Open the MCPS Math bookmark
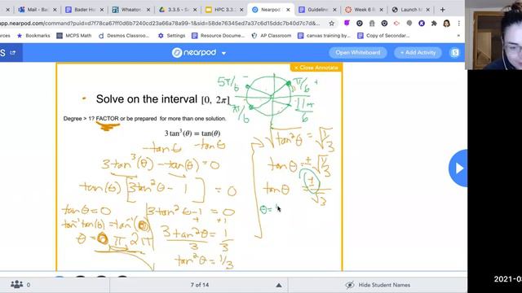Image resolution: width=522 pixels, height=293 pixels. 74,36
